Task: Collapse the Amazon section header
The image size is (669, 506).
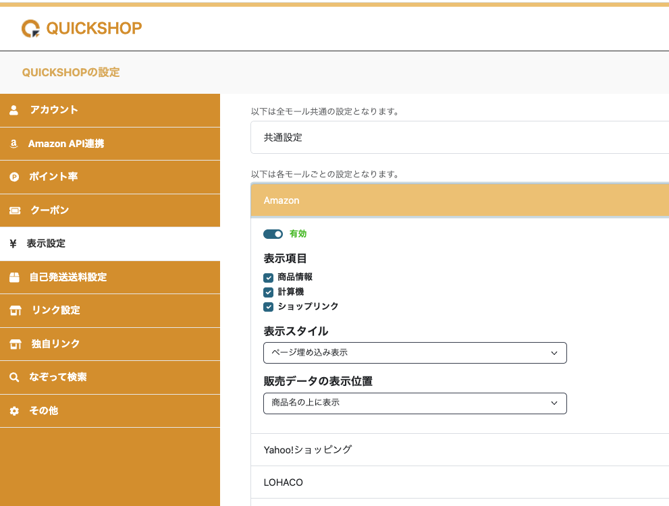Action: [459, 200]
